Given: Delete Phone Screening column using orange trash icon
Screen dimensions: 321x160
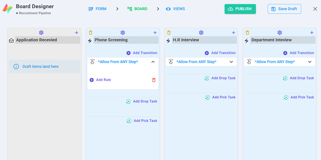Looking at the screenshot, I should click(x=91, y=33).
